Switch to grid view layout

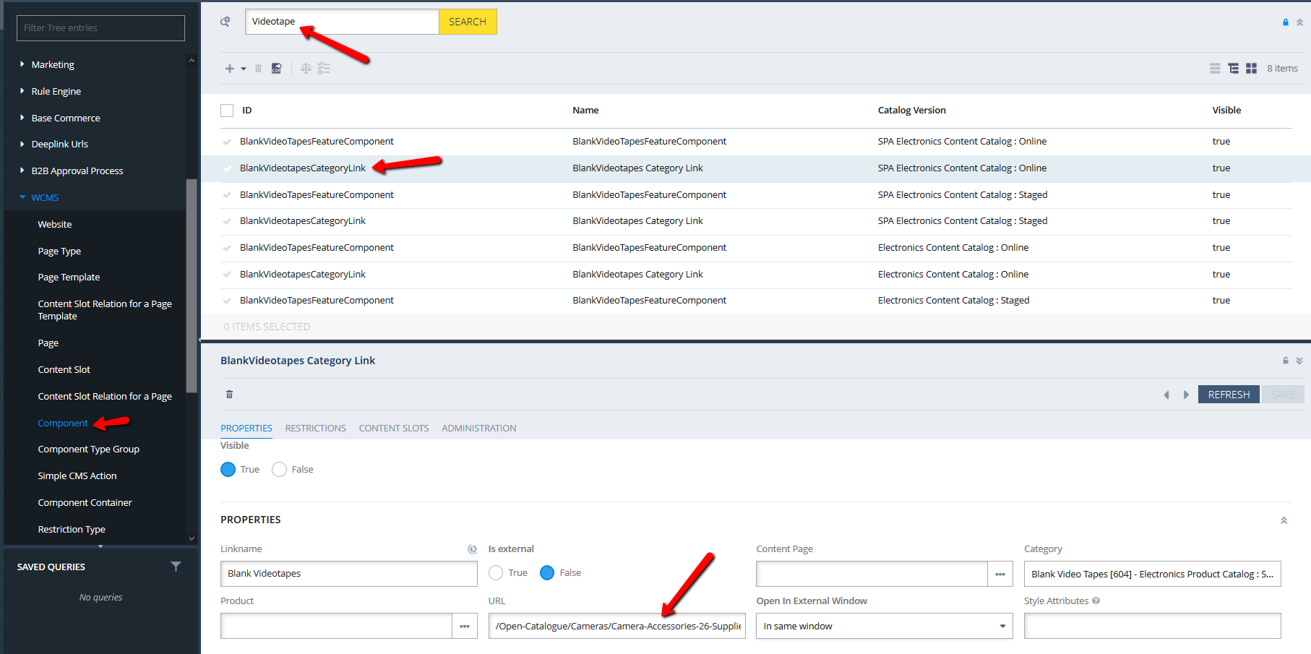coord(1251,68)
